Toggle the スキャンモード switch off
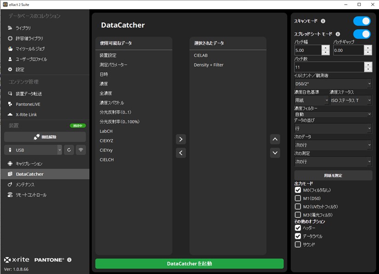The height and width of the screenshot is (274, 379). tap(362, 21)
